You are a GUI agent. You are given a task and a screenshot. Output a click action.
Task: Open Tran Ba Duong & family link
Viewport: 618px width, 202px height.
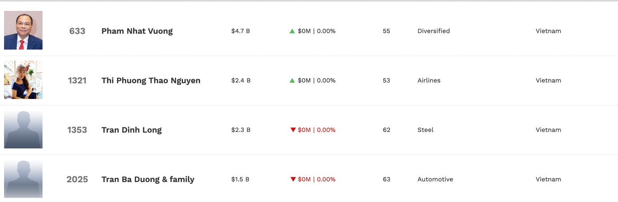coord(148,179)
